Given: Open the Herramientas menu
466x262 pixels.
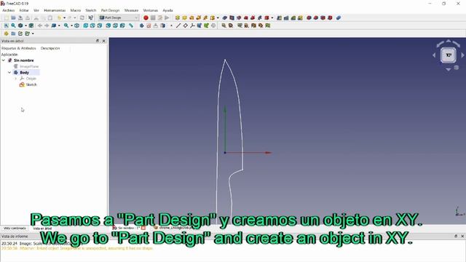Looking at the screenshot, I should point(55,10).
